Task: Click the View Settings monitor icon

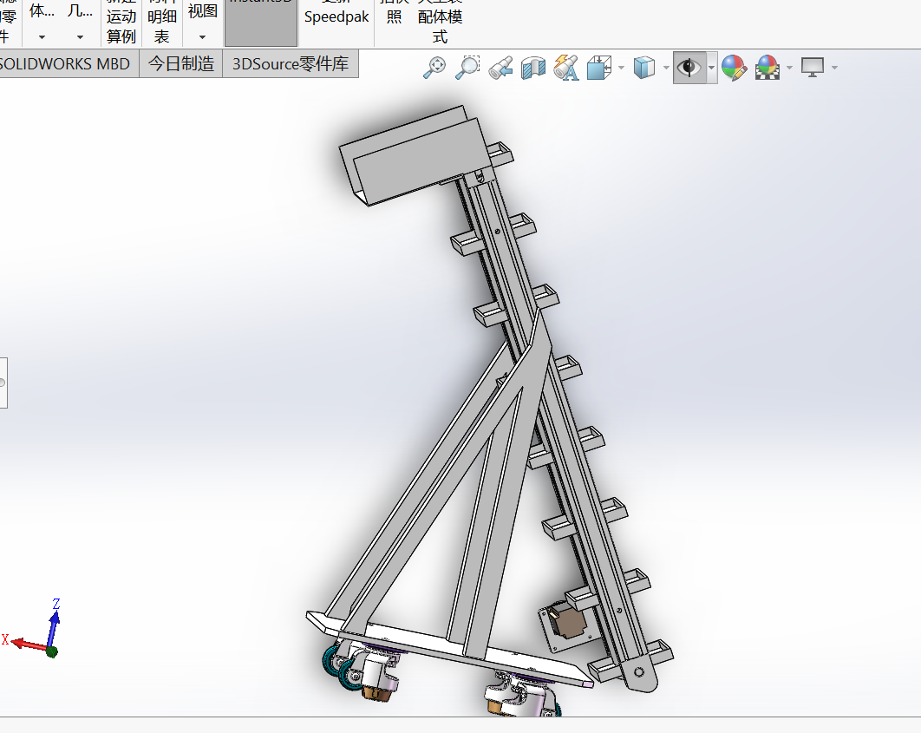Action: click(x=813, y=67)
